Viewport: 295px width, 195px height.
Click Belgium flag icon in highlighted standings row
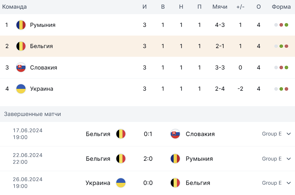[21, 46]
